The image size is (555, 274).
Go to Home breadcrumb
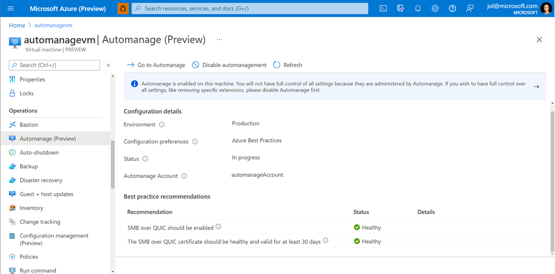pos(17,26)
